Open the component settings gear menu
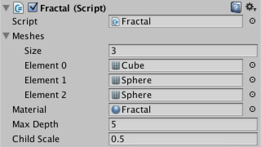261x147 pixels. (x=251, y=7)
